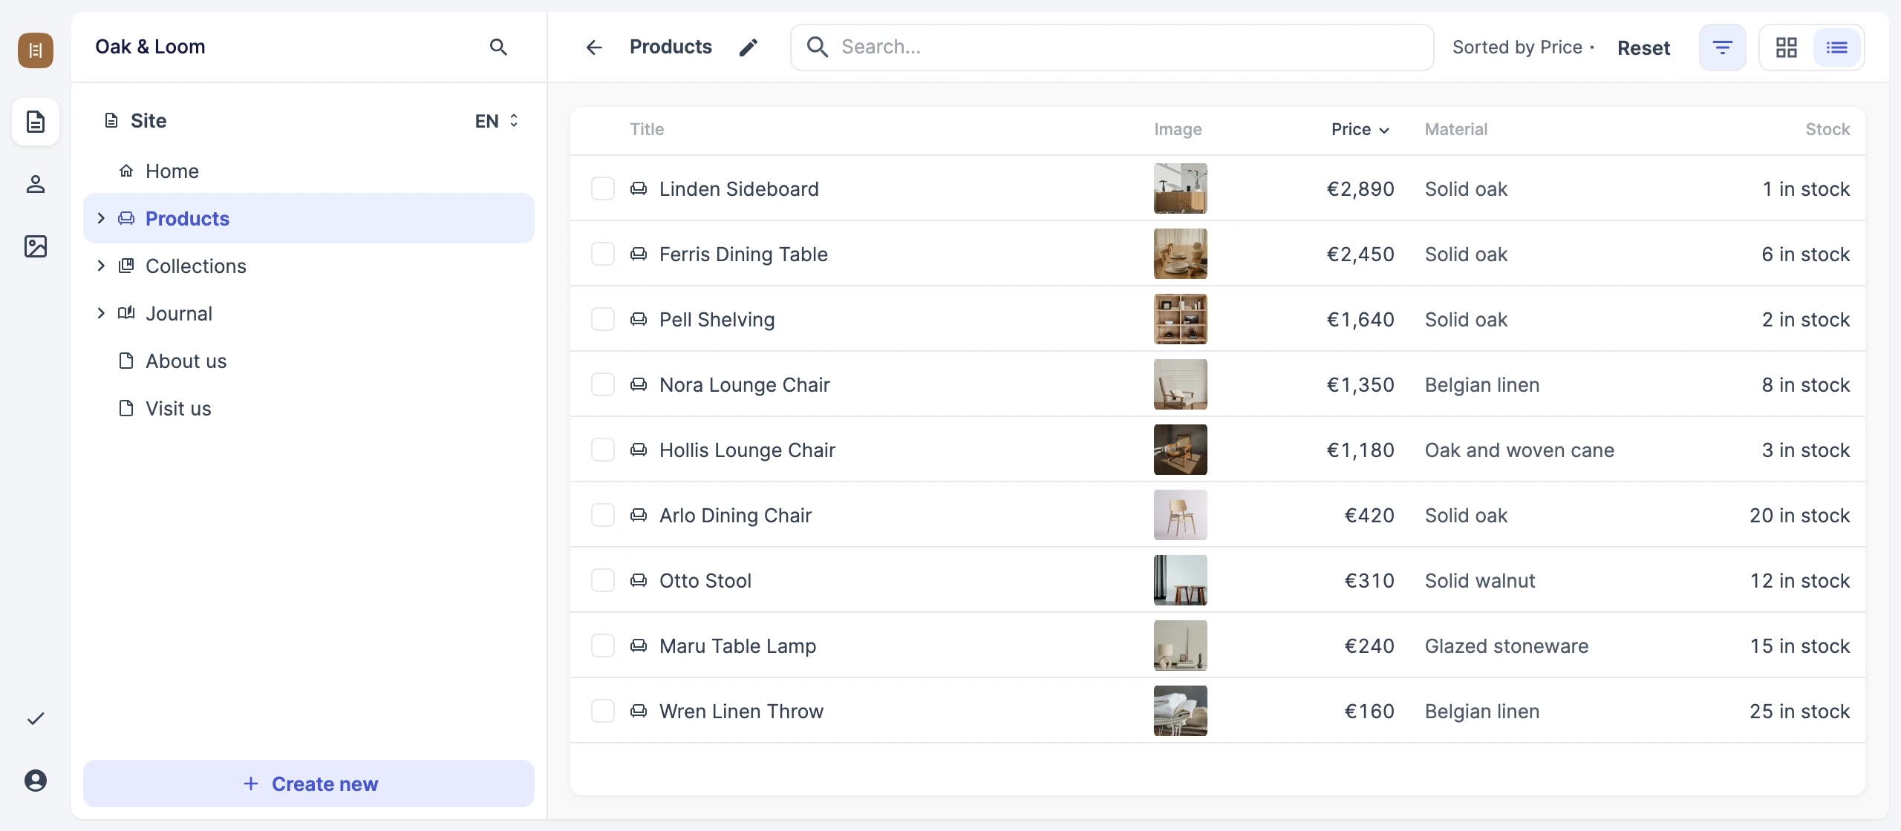Click the Stock column header

tap(1827, 129)
